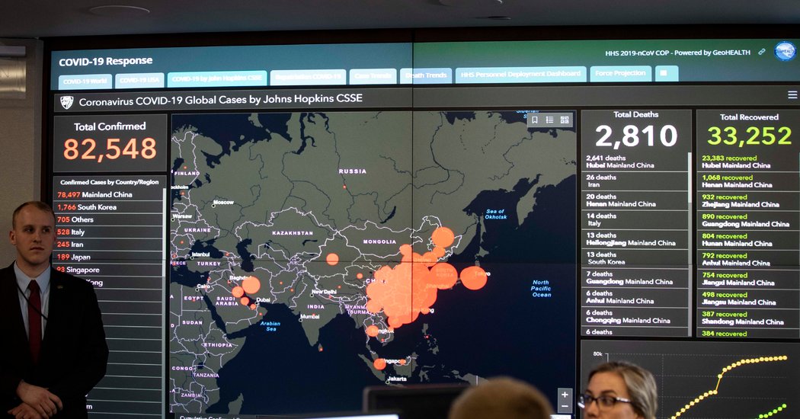This screenshot has width=800, height=419.
Task: Click the Johns Hopkins shield logo
Action: [x=67, y=103]
